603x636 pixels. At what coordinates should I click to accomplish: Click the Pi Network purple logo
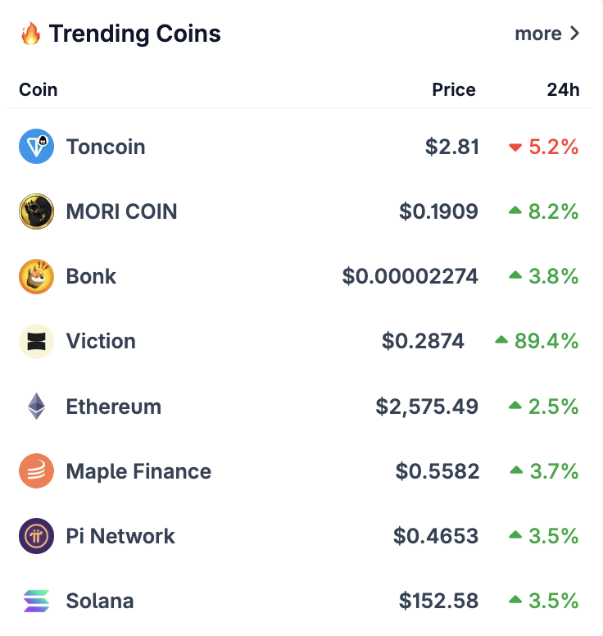[x=37, y=536]
